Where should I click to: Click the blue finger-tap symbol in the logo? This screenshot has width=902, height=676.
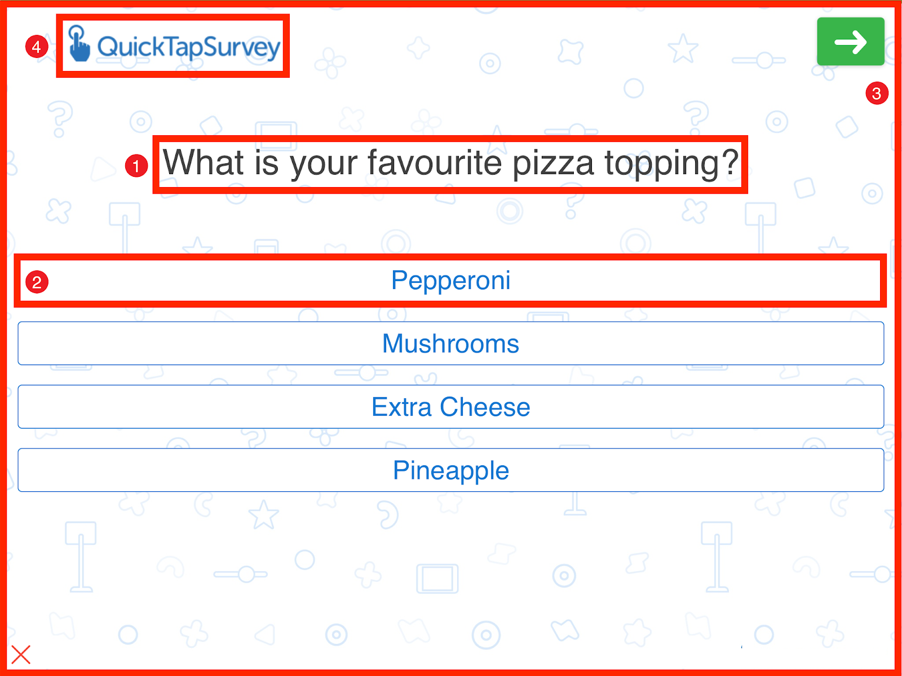79,45
